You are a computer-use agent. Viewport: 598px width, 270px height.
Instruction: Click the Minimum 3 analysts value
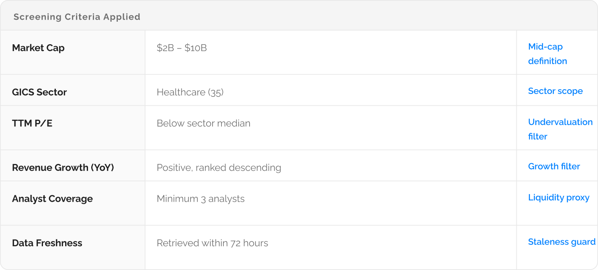(201, 199)
